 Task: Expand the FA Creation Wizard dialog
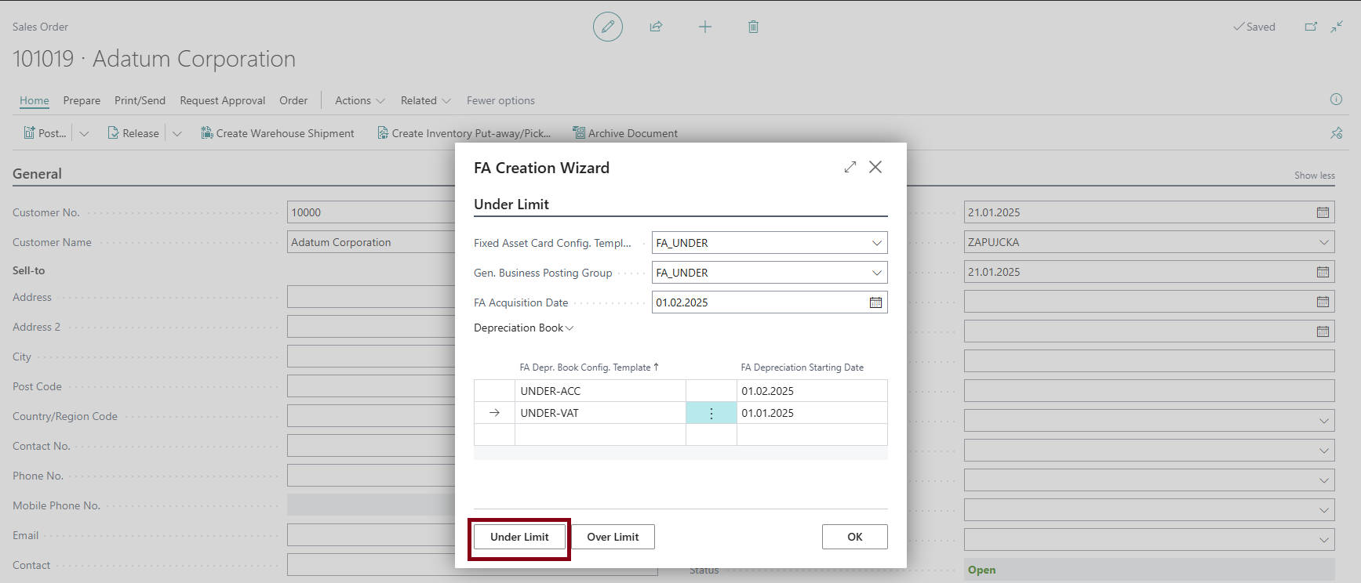[850, 167]
